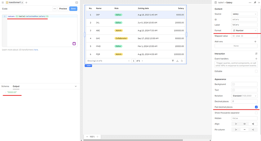Edit the Label field showing Salary
Screen dimensions: 261x141
244,25
